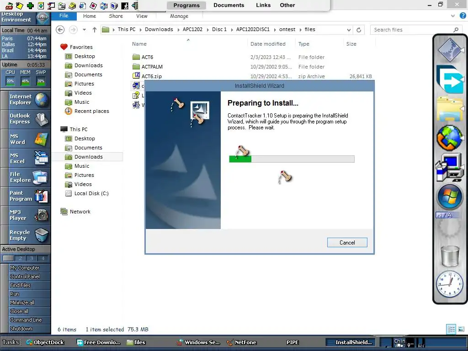The image size is (468, 351).
Task: Cancel the InstallShield Wizard setup
Action: point(347,243)
